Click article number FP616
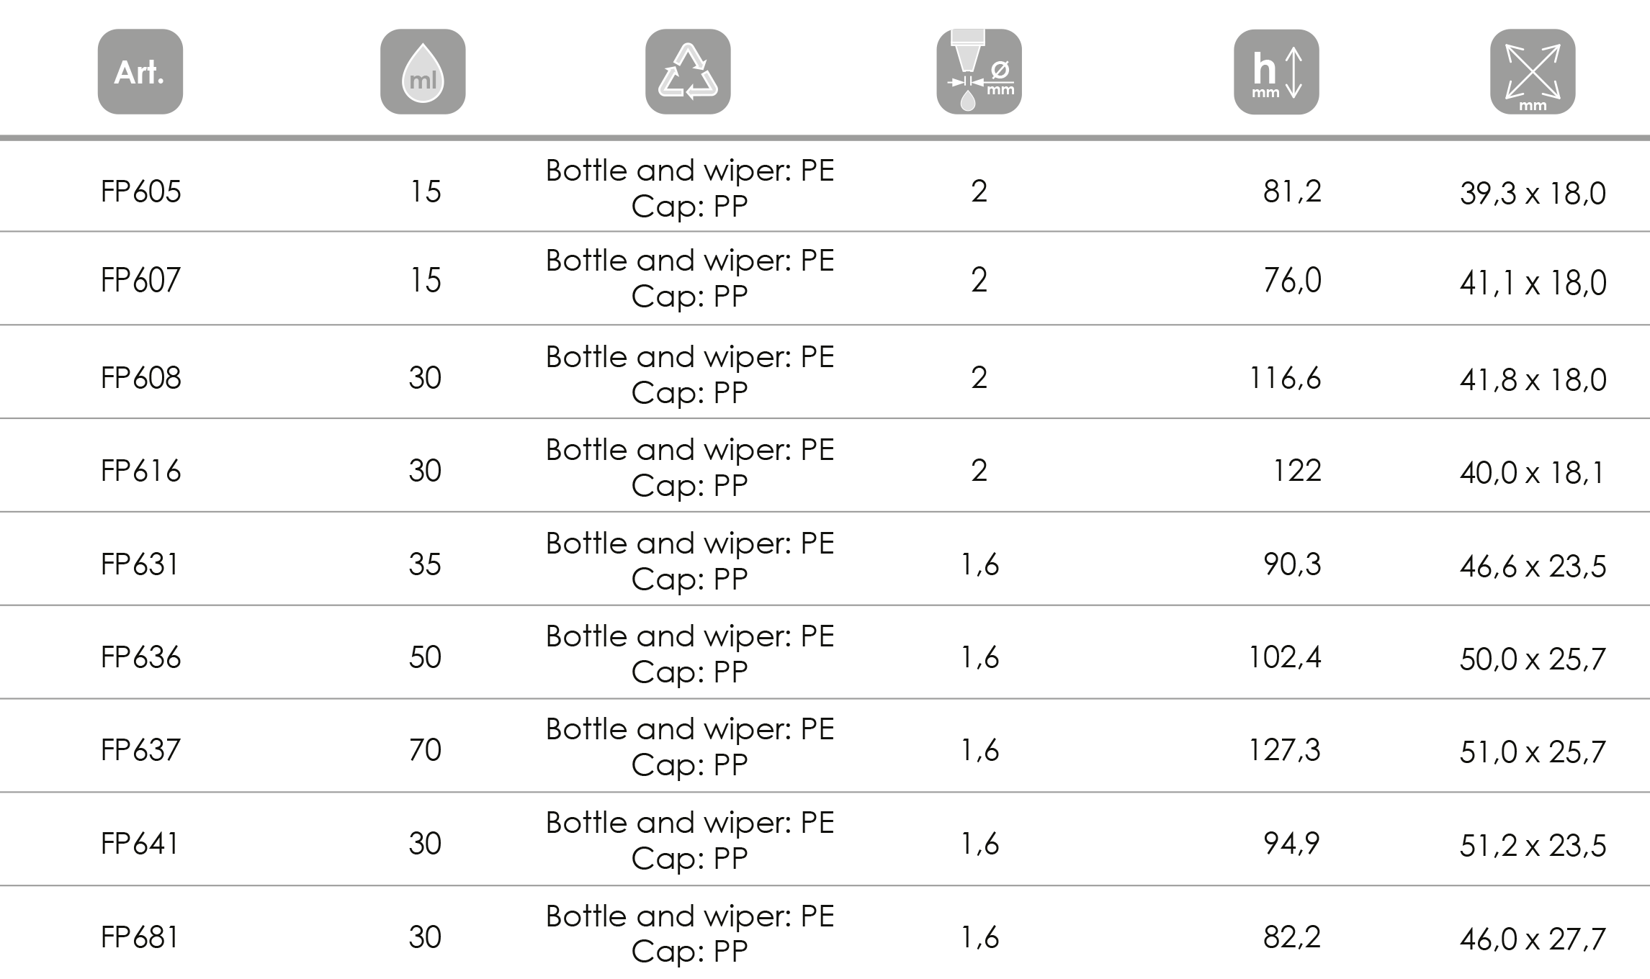This screenshot has width=1650, height=979. pyautogui.click(x=141, y=471)
